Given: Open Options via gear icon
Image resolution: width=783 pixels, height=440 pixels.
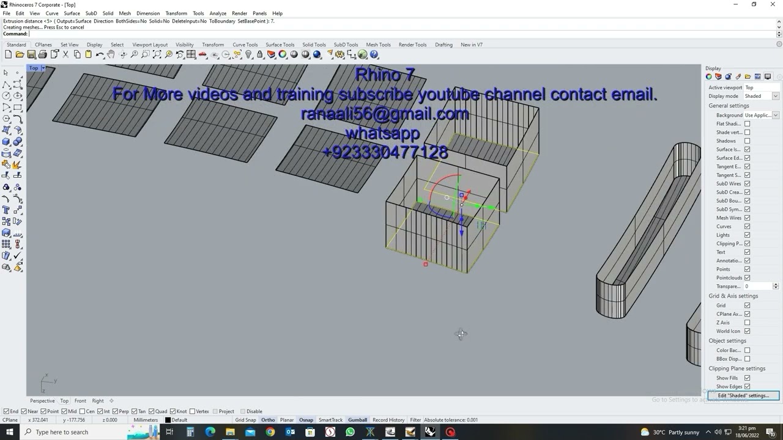Looking at the screenshot, I should (340, 54).
